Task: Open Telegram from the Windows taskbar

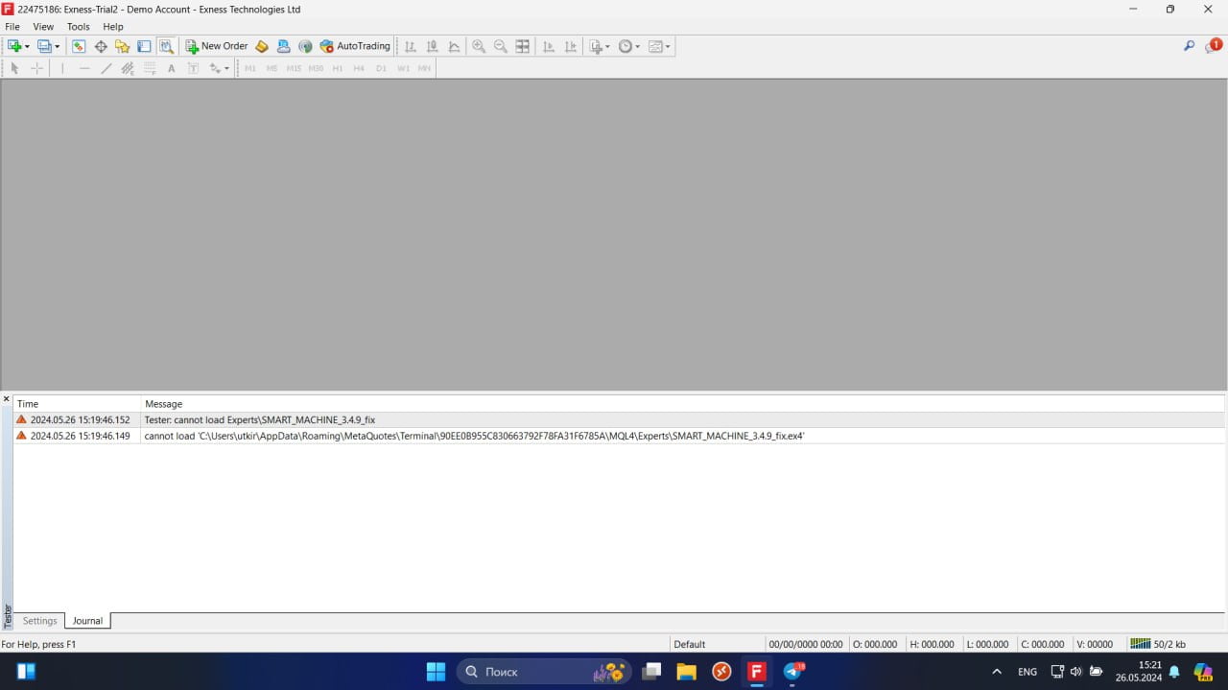Action: point(792,672)
